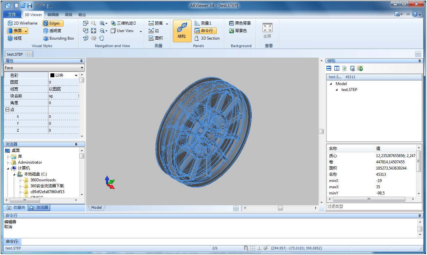Toggle the snap icon in status bar
The width and height of the screenshot is (427, 255).
point(246,248)
